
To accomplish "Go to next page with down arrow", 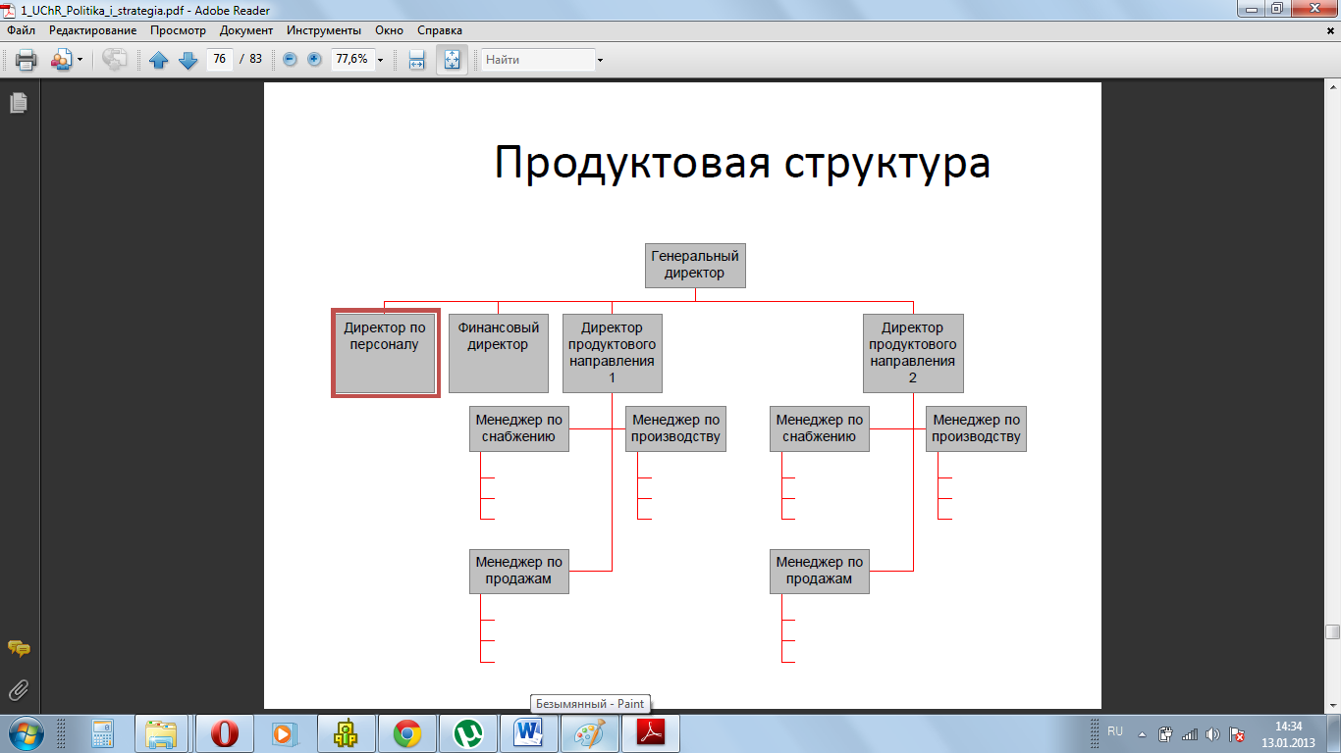I will pyautogui.click(x=188, y=60).
